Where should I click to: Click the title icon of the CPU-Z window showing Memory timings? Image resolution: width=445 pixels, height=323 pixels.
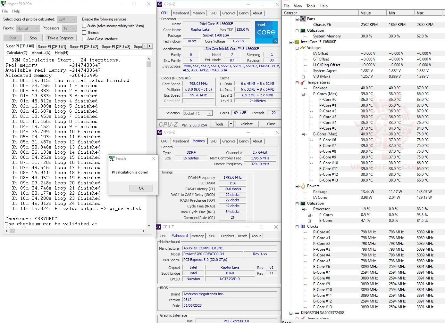tap(160, 132)
